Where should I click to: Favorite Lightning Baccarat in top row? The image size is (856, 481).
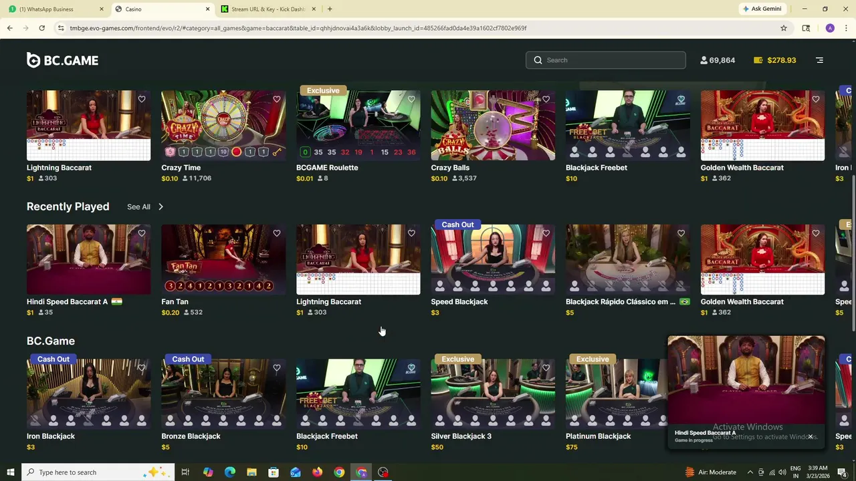(142, 100)
